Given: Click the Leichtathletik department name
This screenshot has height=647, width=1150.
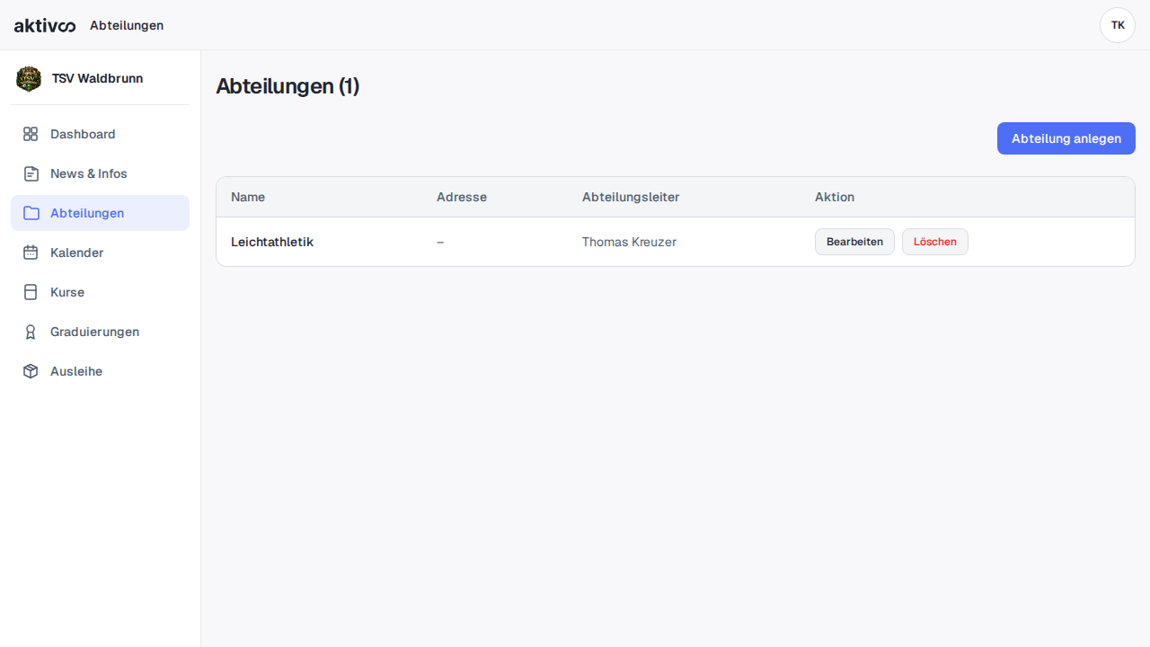Looking at the screenshot, I should (272, 242).
